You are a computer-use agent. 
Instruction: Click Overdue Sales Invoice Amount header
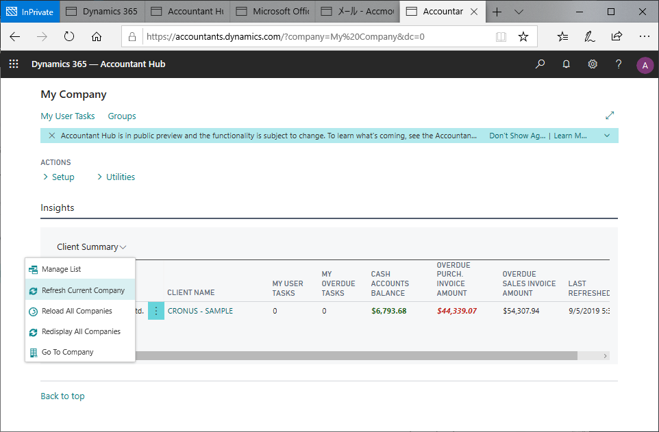coord(529,283)
